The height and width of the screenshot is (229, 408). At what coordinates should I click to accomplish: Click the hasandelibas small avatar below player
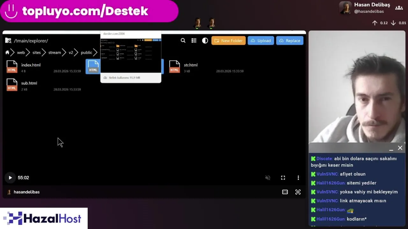click(9, 192)
